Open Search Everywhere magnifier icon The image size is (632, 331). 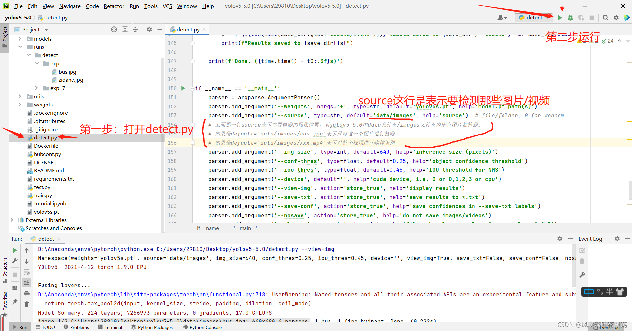pyautogui.click(x=605, y=18)
